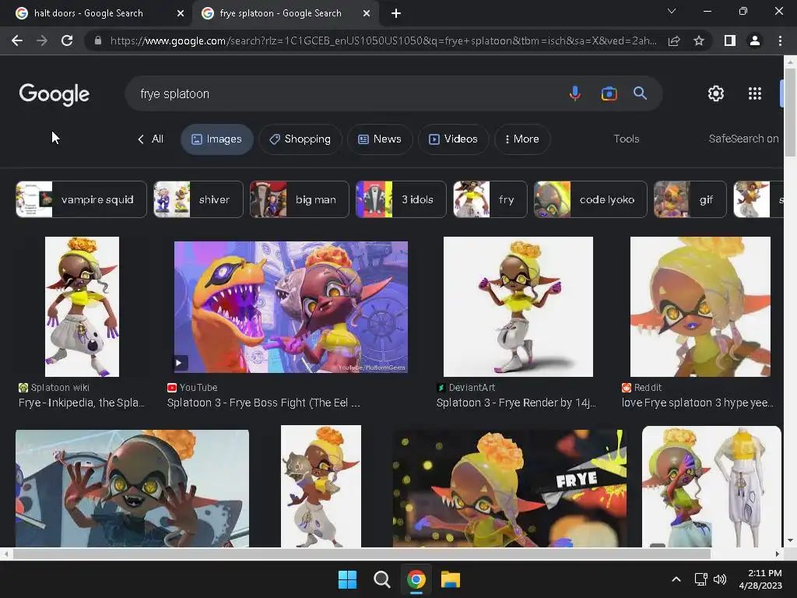Screen dimensions: 797x598
Task: Close the 'halt doors' tab
Action: click(181, 13)
